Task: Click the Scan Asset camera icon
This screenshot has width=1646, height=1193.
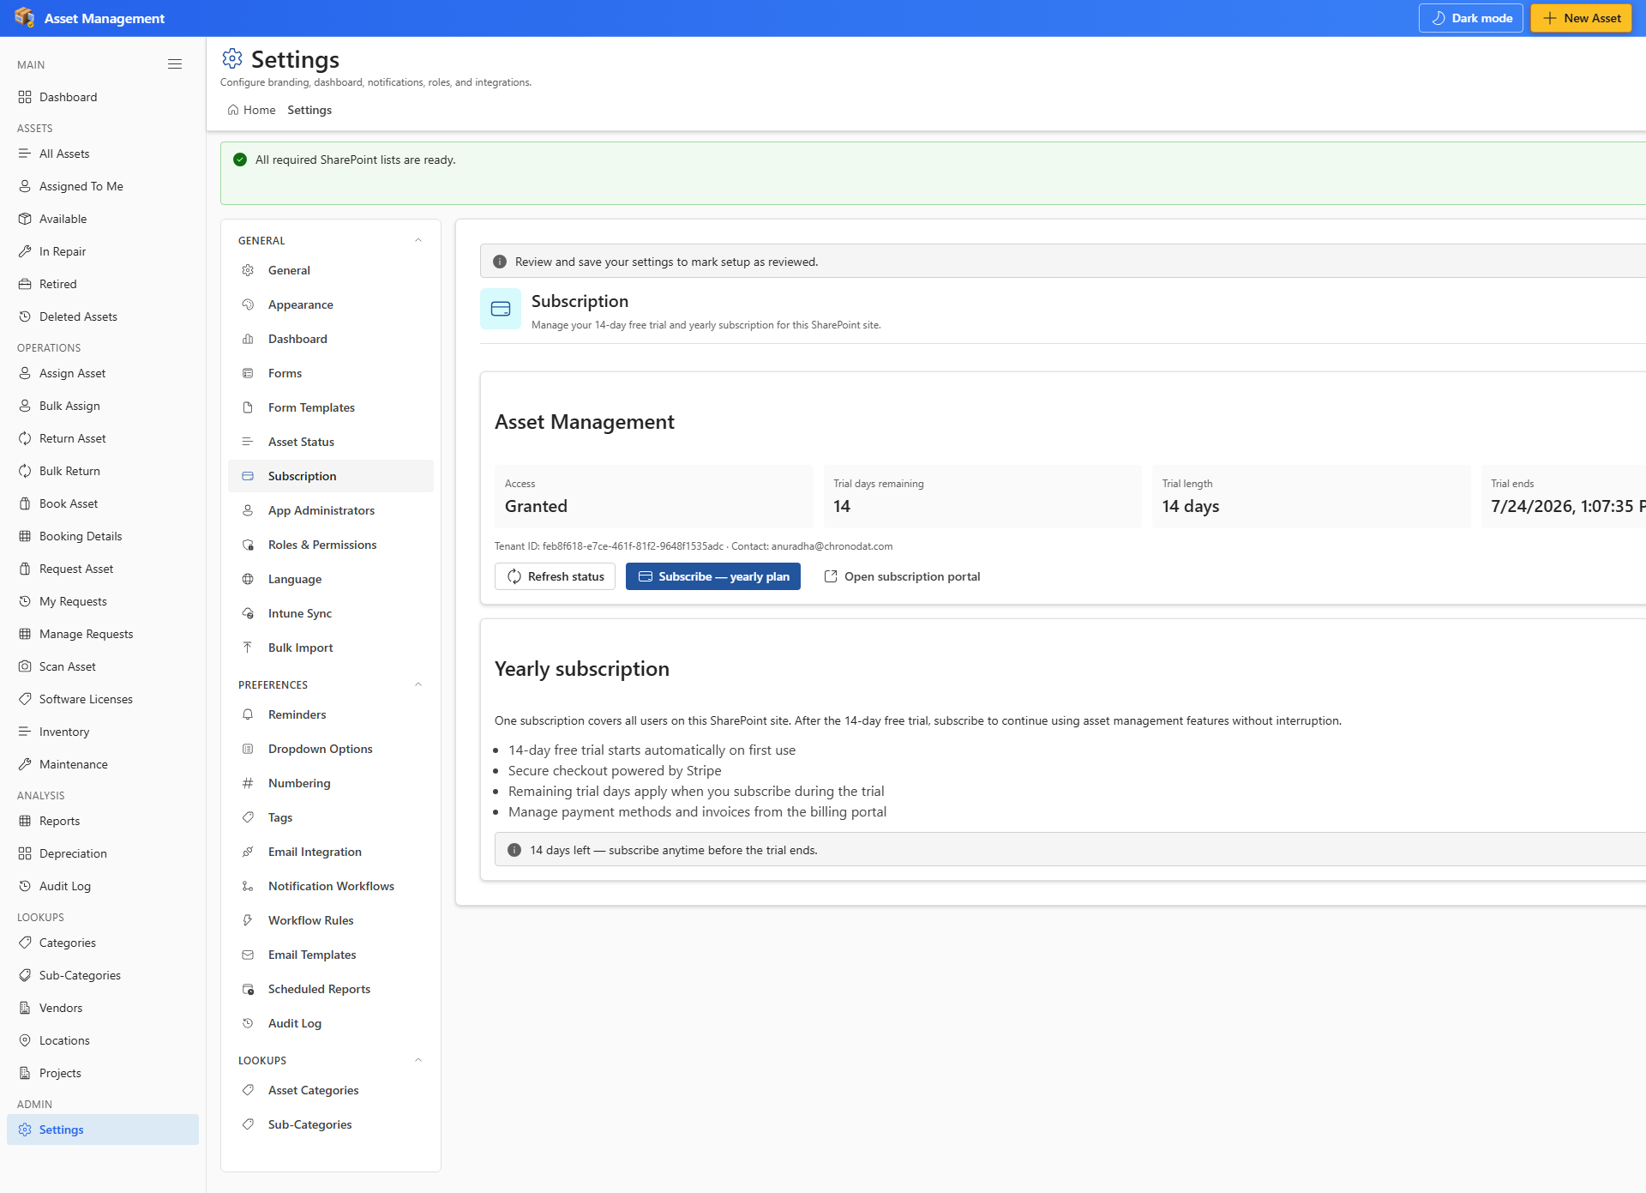Action: tap(25, 666)
